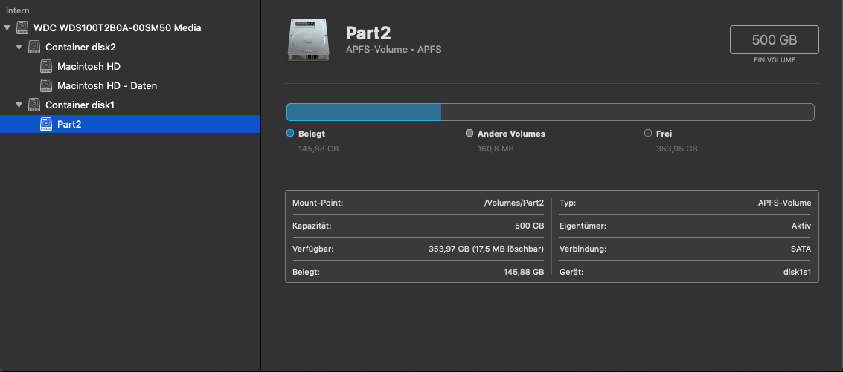The image size is (843, 372).
Task: Select the Part2 volume entry
Action: 69,124
